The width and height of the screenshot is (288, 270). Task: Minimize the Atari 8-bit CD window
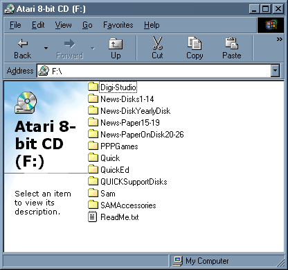tap(254, 9)
